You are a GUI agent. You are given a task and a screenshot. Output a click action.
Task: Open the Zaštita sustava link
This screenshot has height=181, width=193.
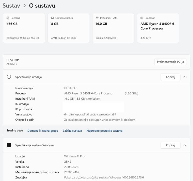72,131
